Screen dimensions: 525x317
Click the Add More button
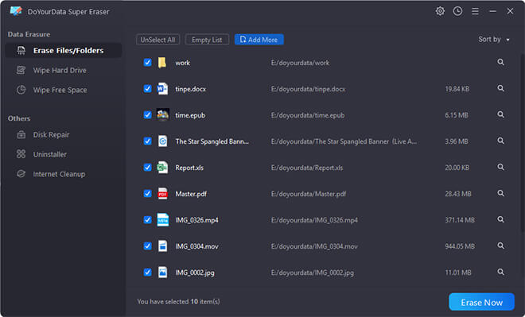[259, 40]
